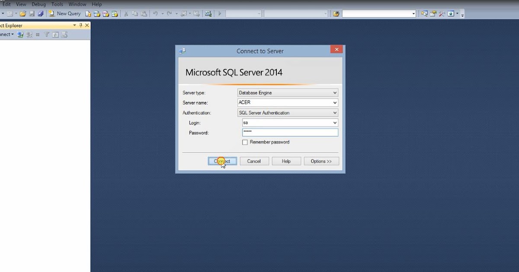Image resolution: width=519 pixels, height=272 pixels.
Task: Open the Properties Window toolbar icon
Action: click(x=433, y=14)
